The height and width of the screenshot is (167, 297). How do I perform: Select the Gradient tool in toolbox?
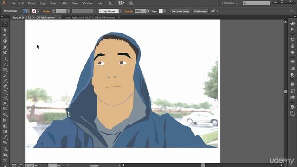point(5,132)
